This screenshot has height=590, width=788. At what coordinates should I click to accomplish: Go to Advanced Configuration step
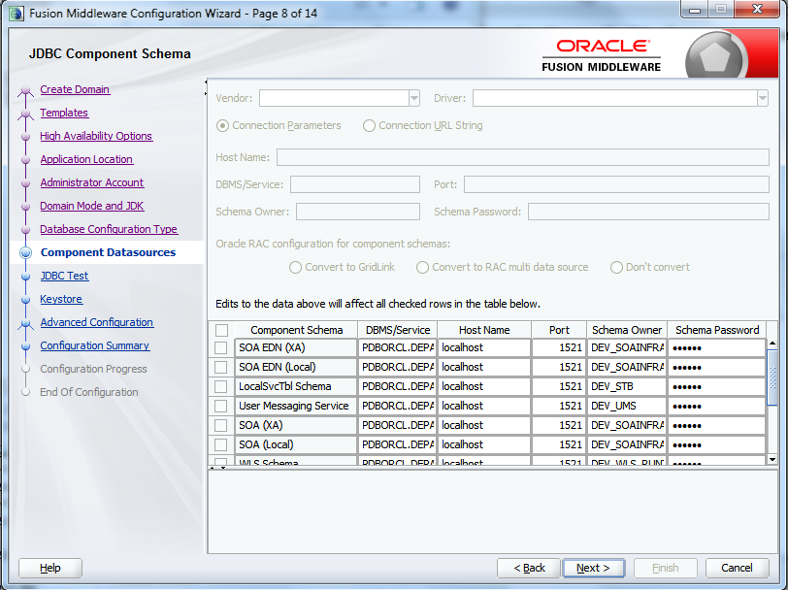(x=96, y=322)
